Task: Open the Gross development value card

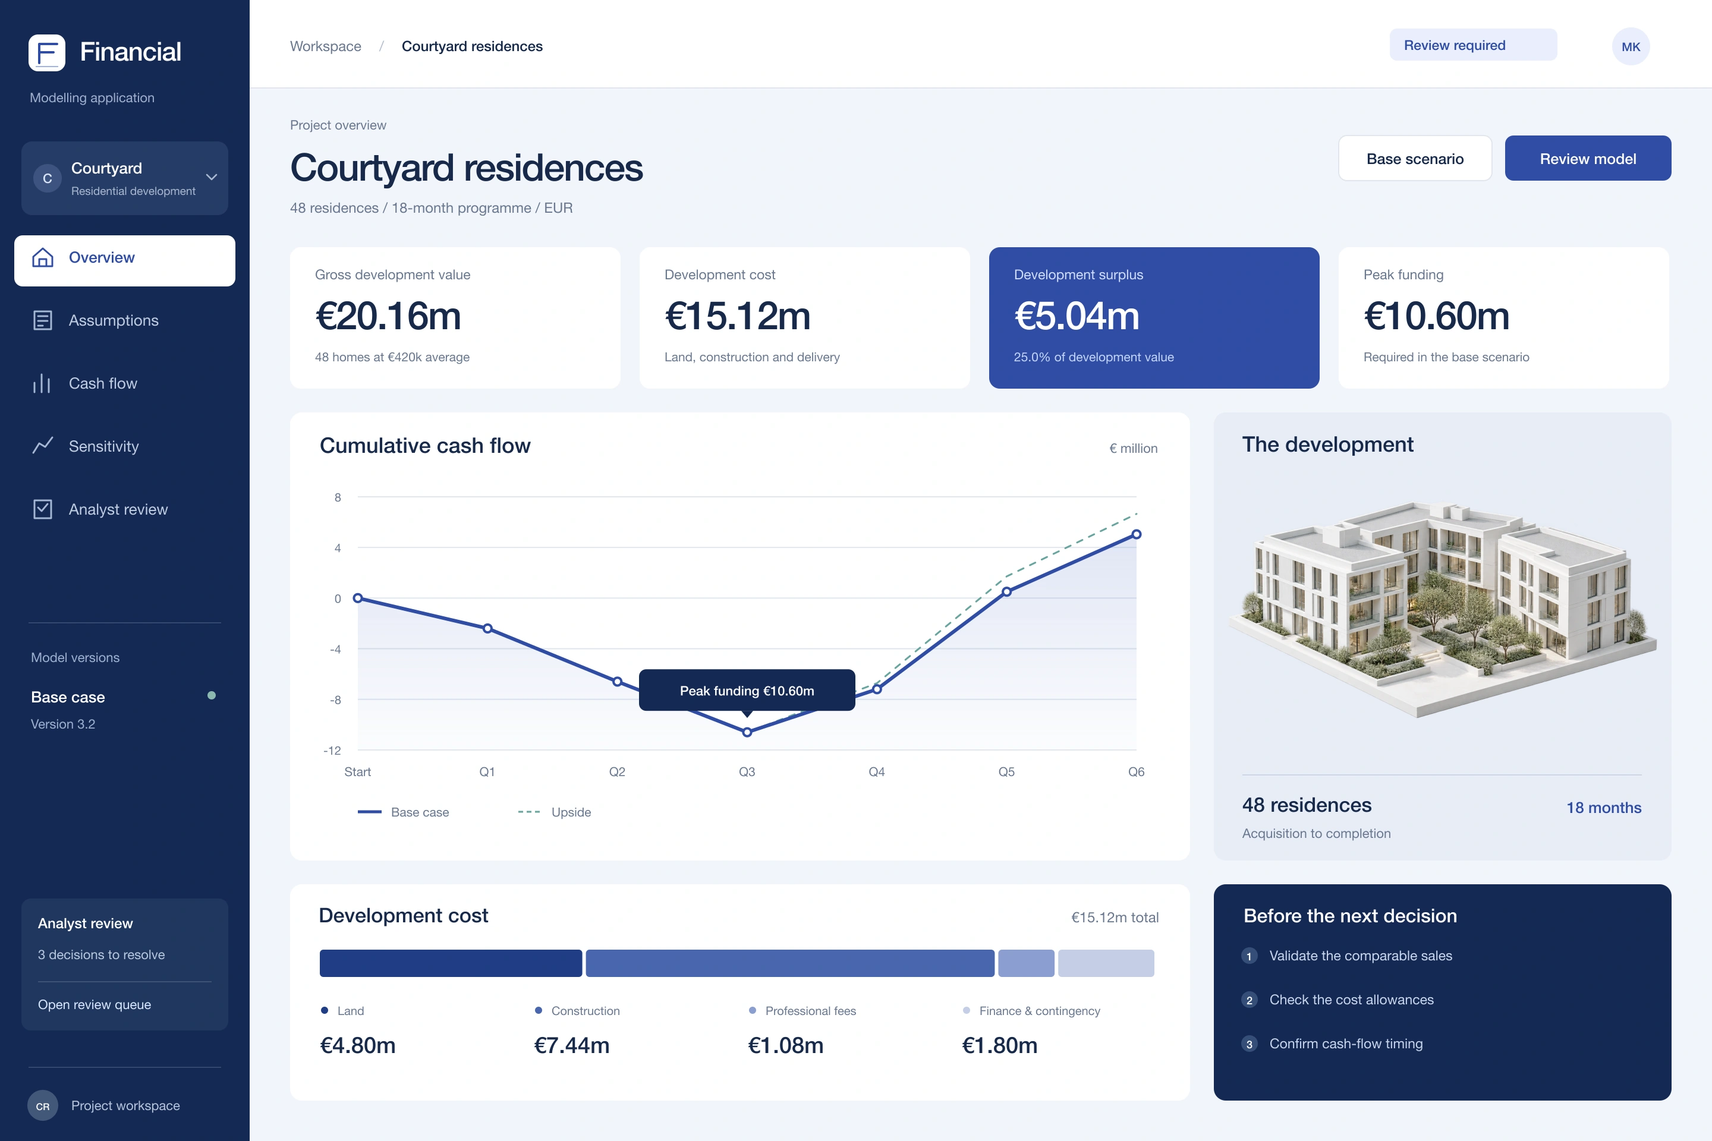Action: coord(455,318)
